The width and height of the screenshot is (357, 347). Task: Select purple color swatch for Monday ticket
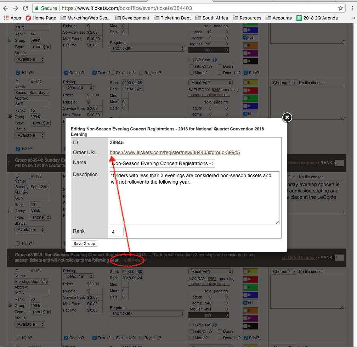point(250,318)
